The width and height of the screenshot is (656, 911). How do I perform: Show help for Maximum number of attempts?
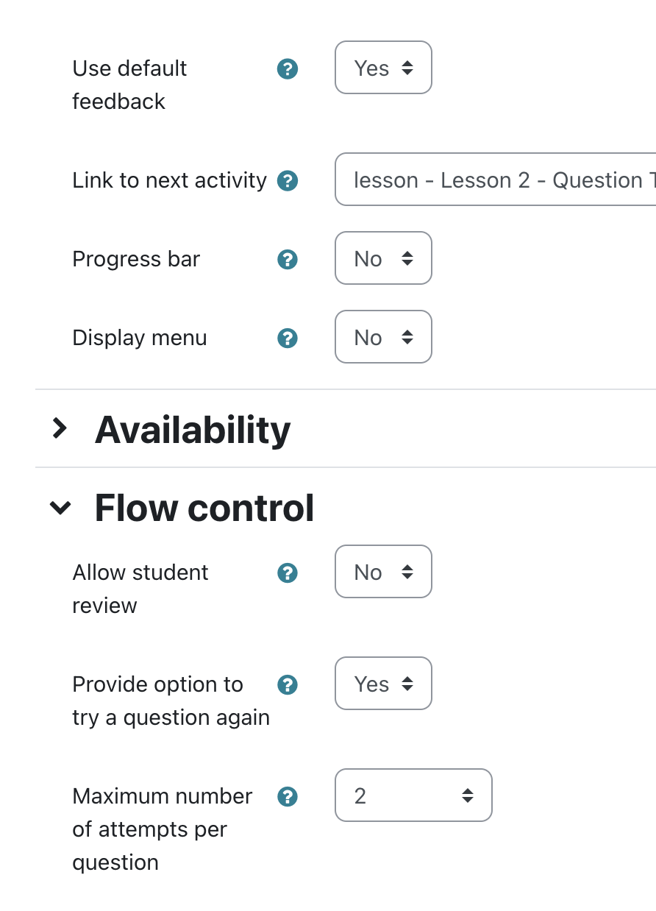click(288, 796)
